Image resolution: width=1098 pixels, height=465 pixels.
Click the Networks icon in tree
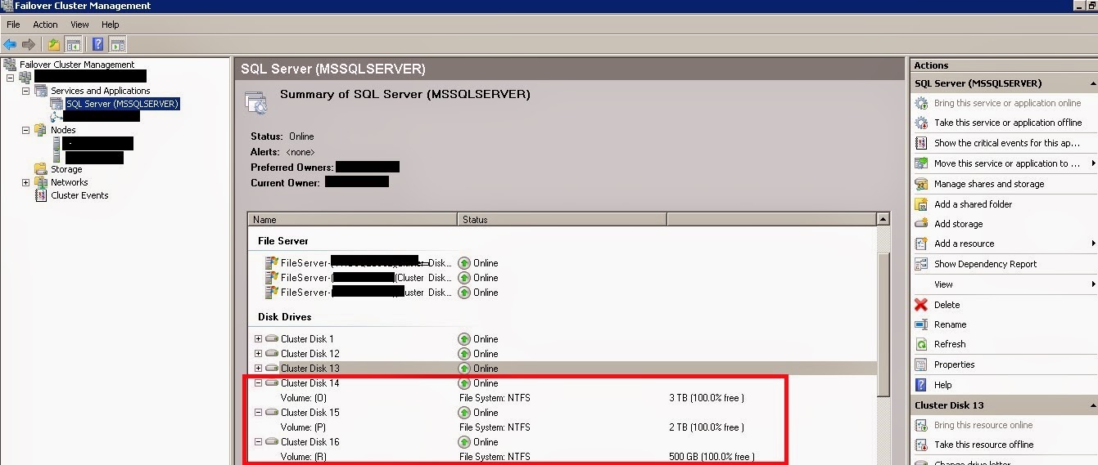[40, 182]
